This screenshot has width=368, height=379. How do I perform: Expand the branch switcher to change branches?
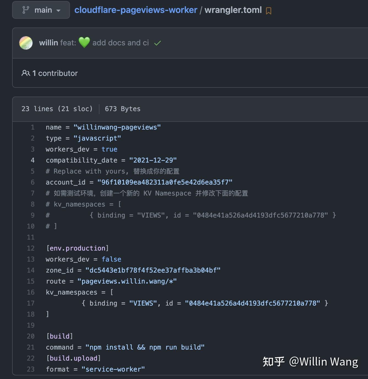[x=41, y=10]
